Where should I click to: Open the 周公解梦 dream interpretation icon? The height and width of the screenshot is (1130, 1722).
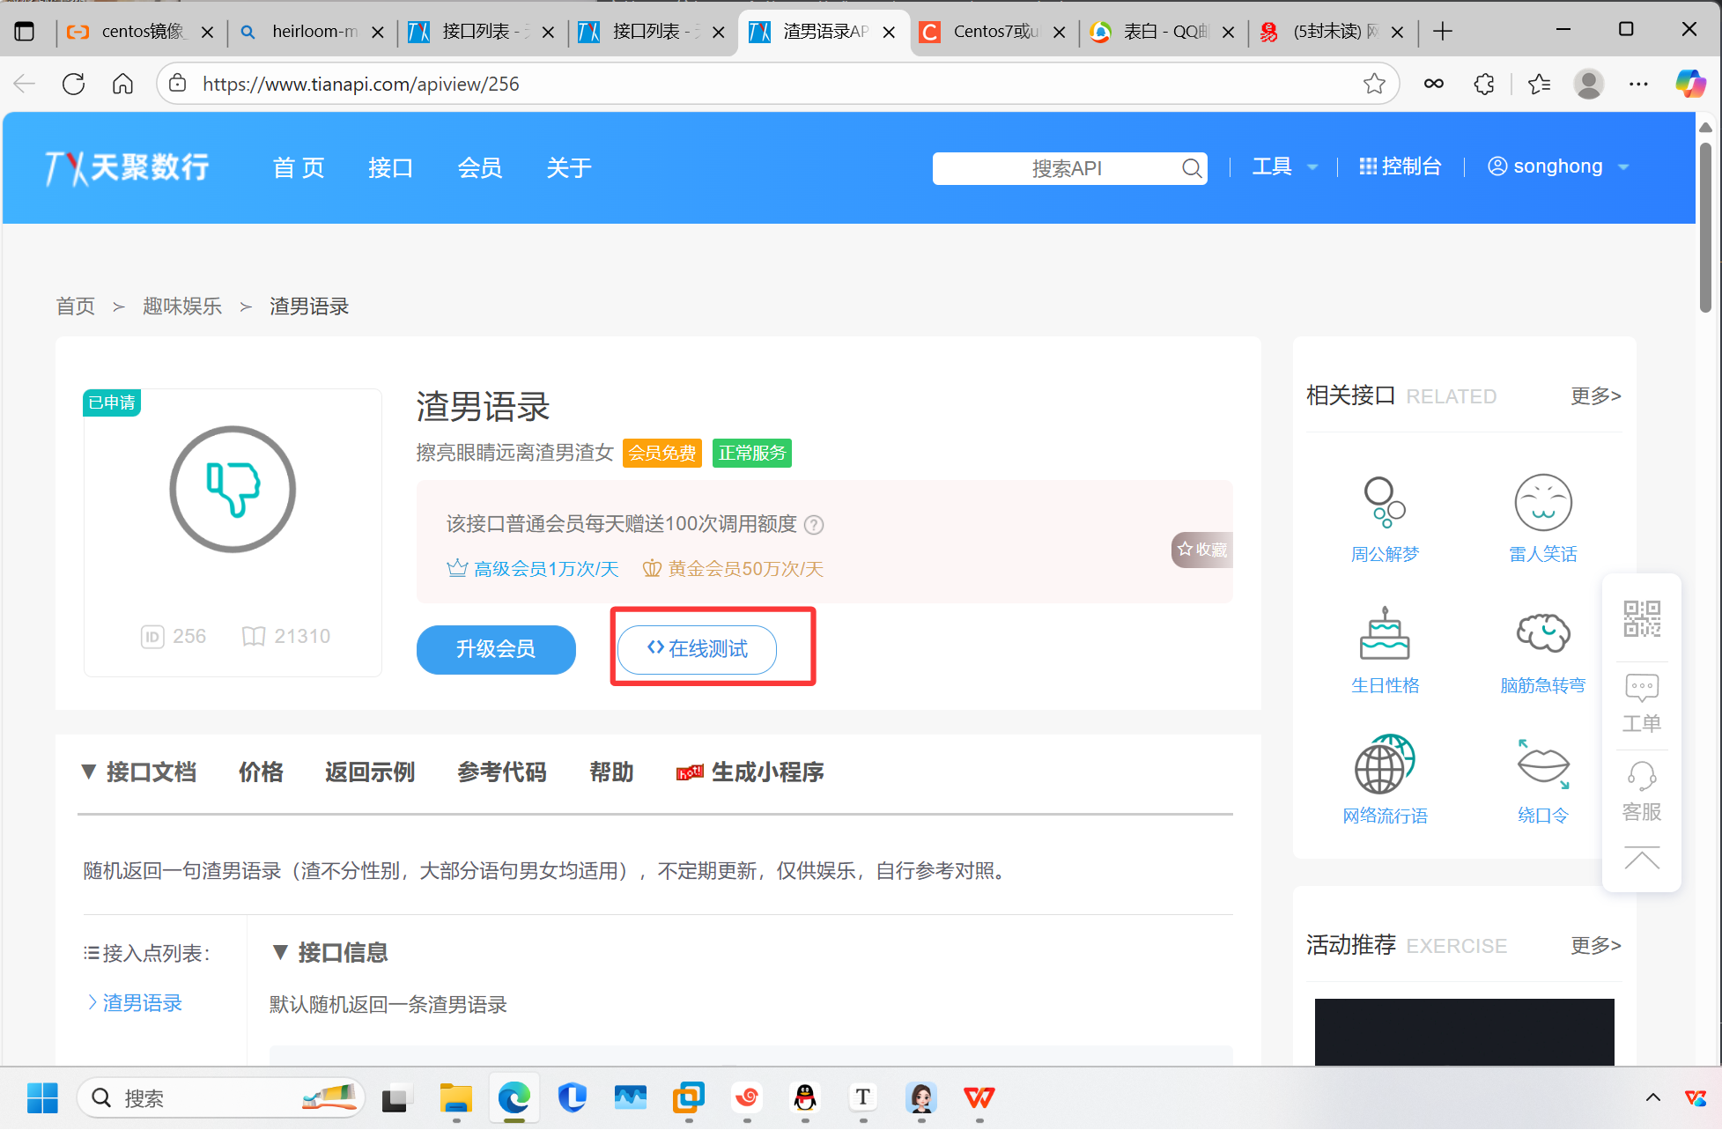[x=1384, y=503]
